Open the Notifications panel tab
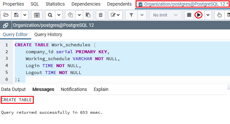The height and width of the screenshot is (124, 230). tap(74, 89)
